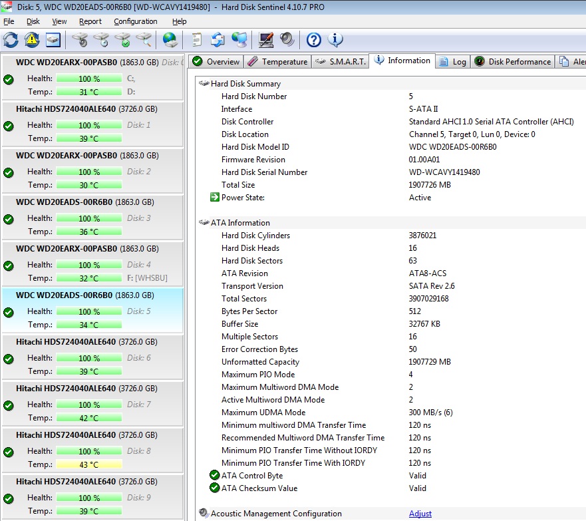Click the green status check for Disk 8
Image resolution: width=586 pixels, height=521 pixels.
point(9,452)
